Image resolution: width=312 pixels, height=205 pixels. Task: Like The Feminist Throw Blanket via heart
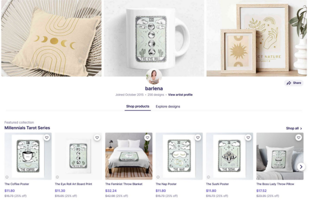(x=147, y=137)
